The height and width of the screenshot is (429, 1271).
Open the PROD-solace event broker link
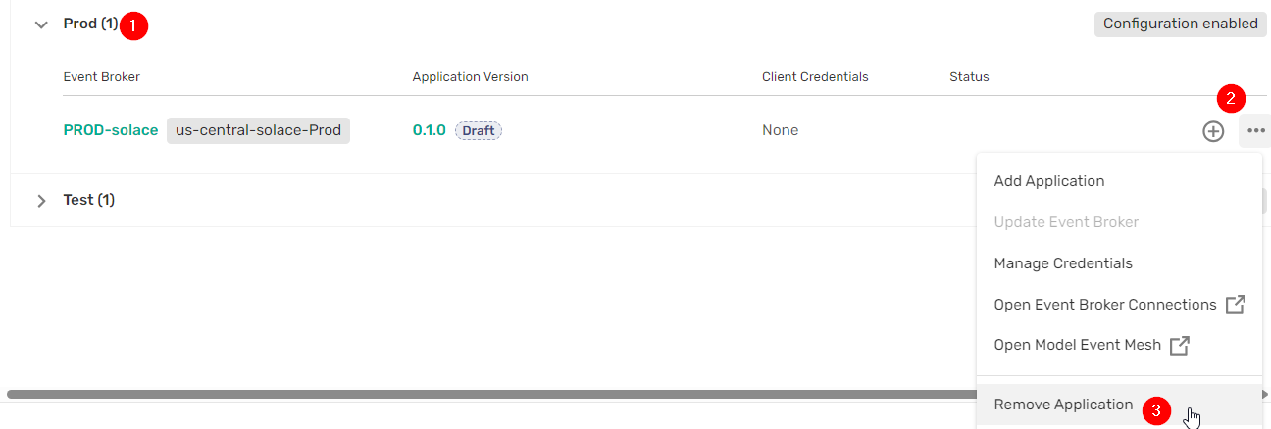click(x=110, y=130)
